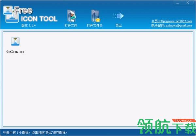
Task: Minimize the Free Icon Tool window
Action: [177, 3]
